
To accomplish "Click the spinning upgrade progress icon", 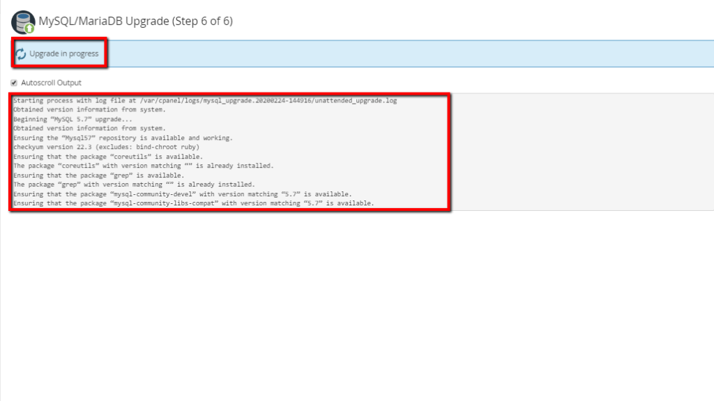I will (x=21, y=54).
